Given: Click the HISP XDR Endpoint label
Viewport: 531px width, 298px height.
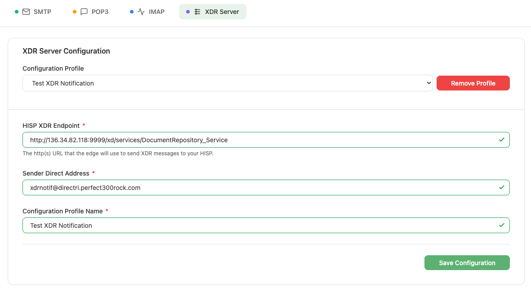Looking at the screenshot, I should (51, 126).
